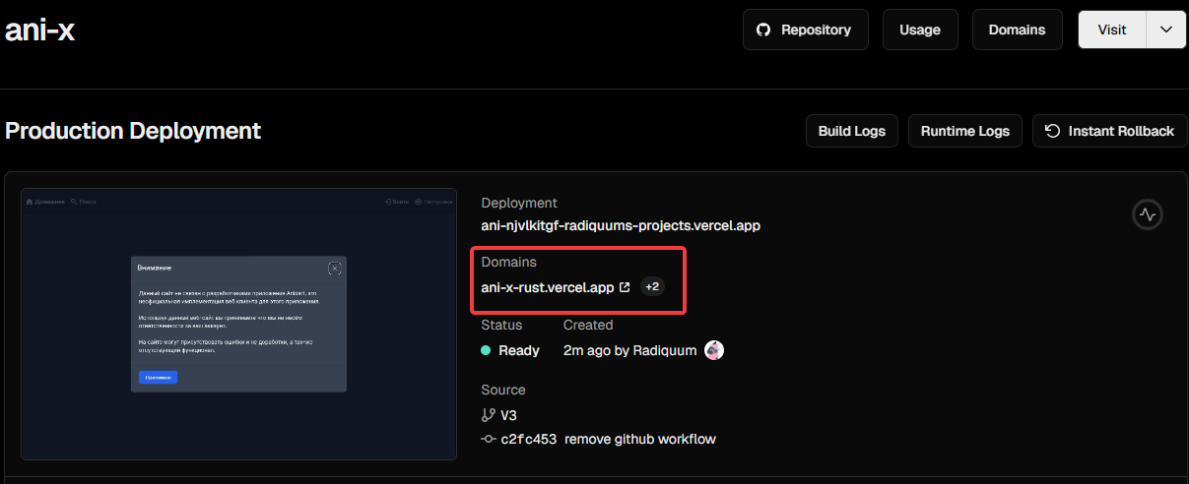Open the V3 branch link
This screenshot has height=484, width=1189.
pyautogui.click(x=508, y=415)
